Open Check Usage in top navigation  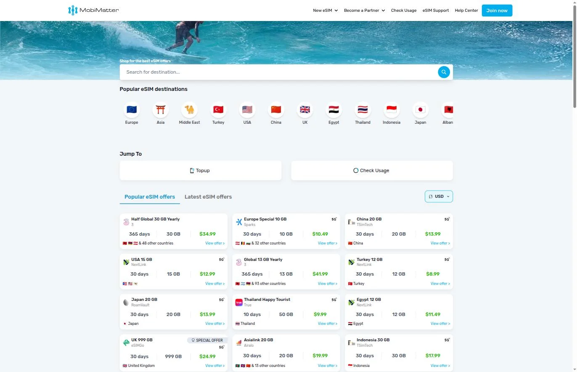point(404,11)
